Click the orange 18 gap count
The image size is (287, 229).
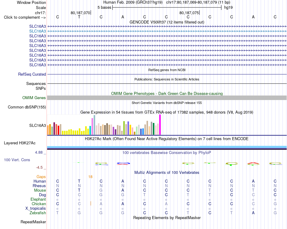(x=90, y=177)
